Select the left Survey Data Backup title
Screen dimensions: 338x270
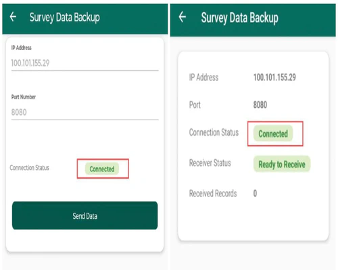65,18
